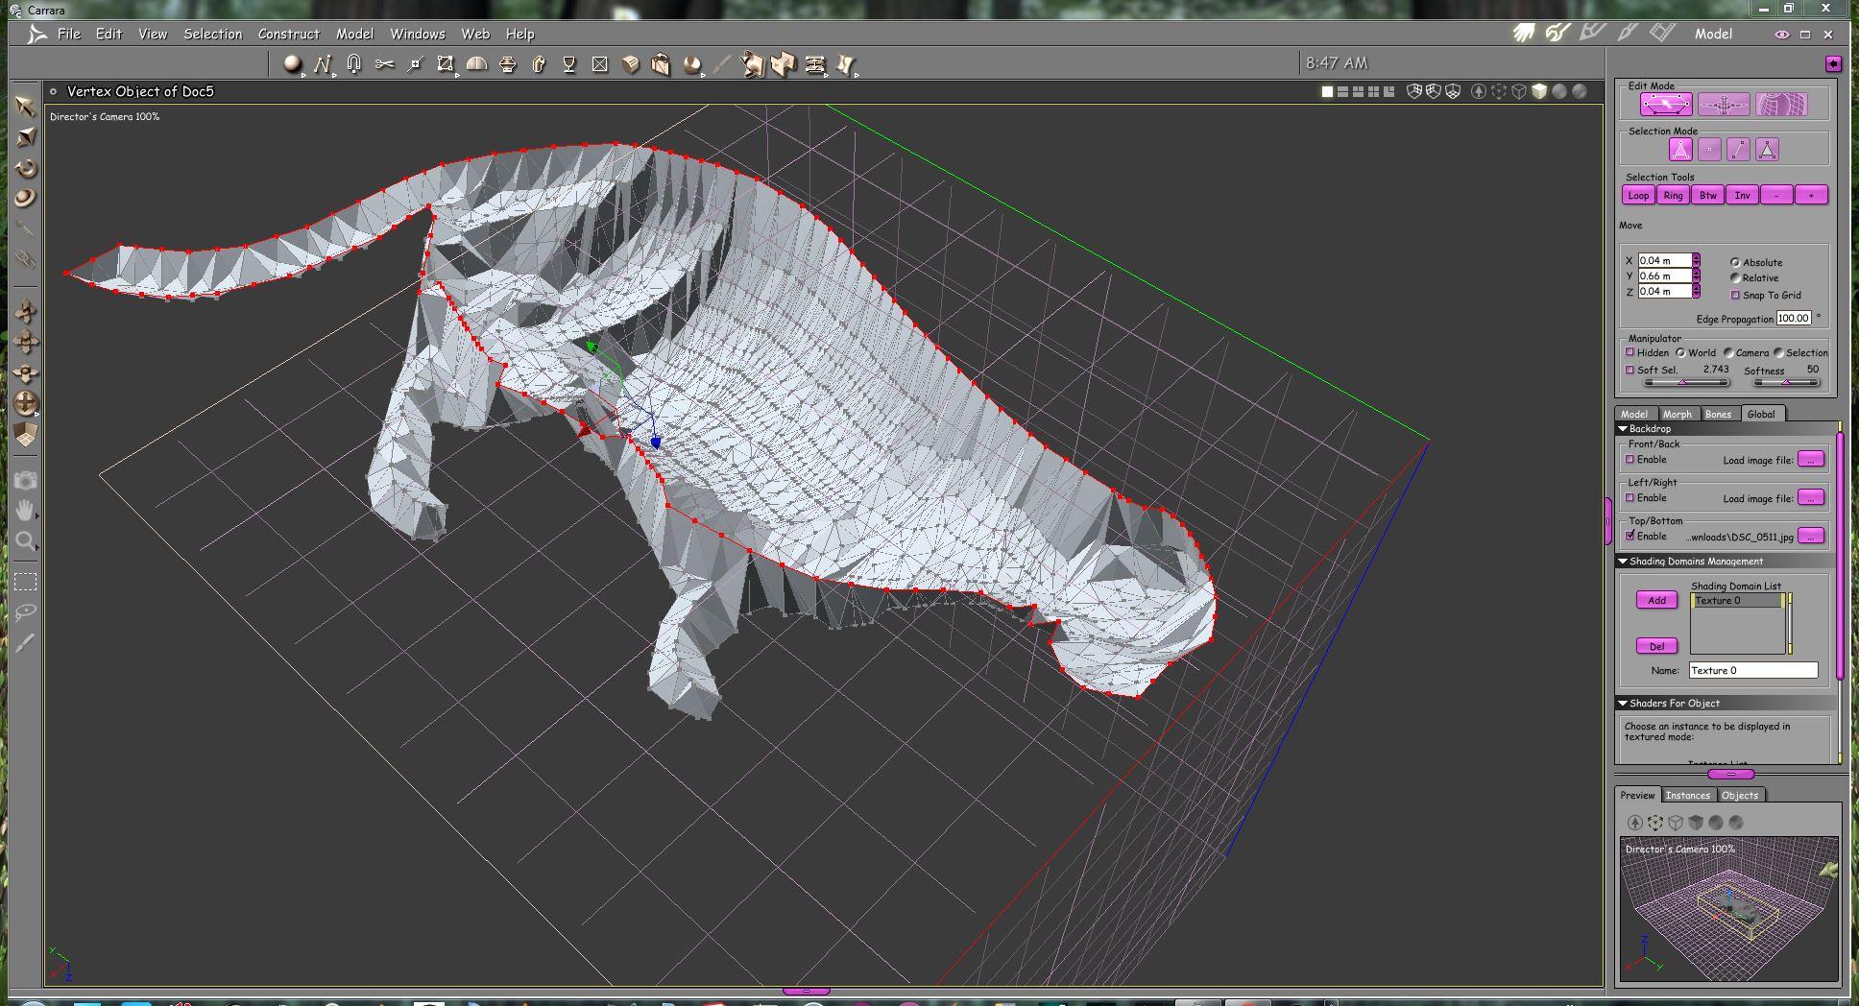Image resolution: width=1859 pixels, height=1006 pixels.
Task: Click the Add shading domain button
Action: click(1656, 600)
